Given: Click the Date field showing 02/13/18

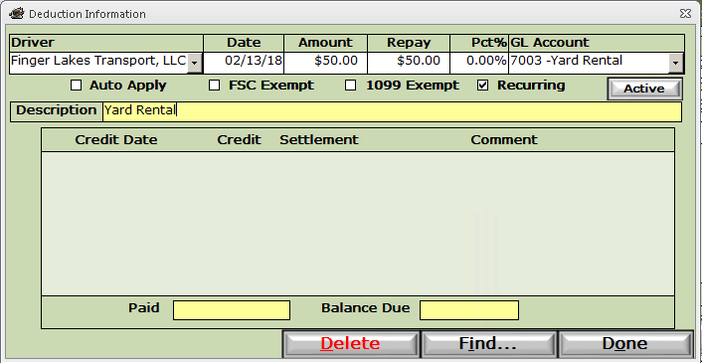Looking at the screenshot, I should pyautogui.click(x=244, y=63).
